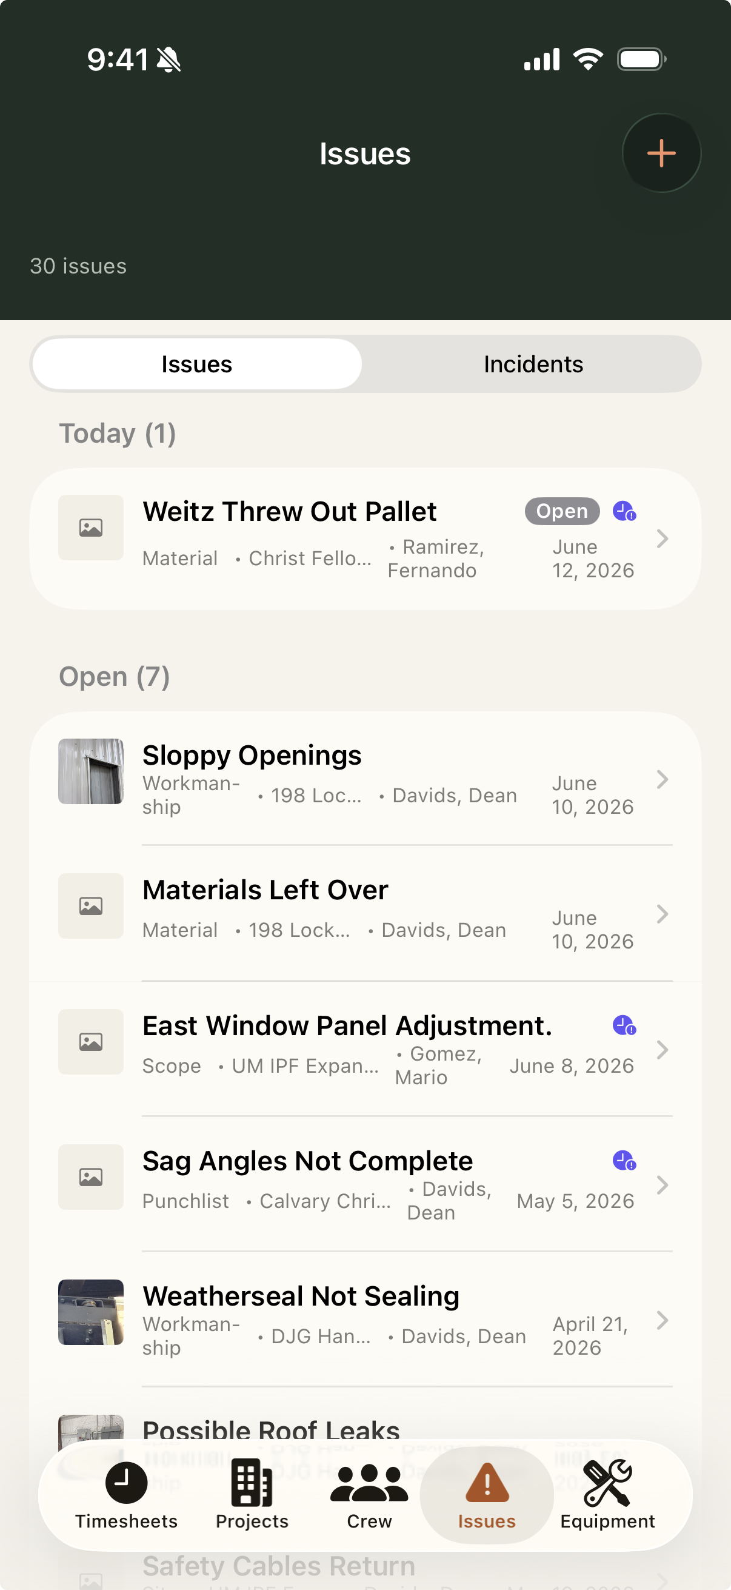The width and height of the screenshot is (731, 1590).
Task: Open the Equipment tools icon
Action: [607, 1482]
